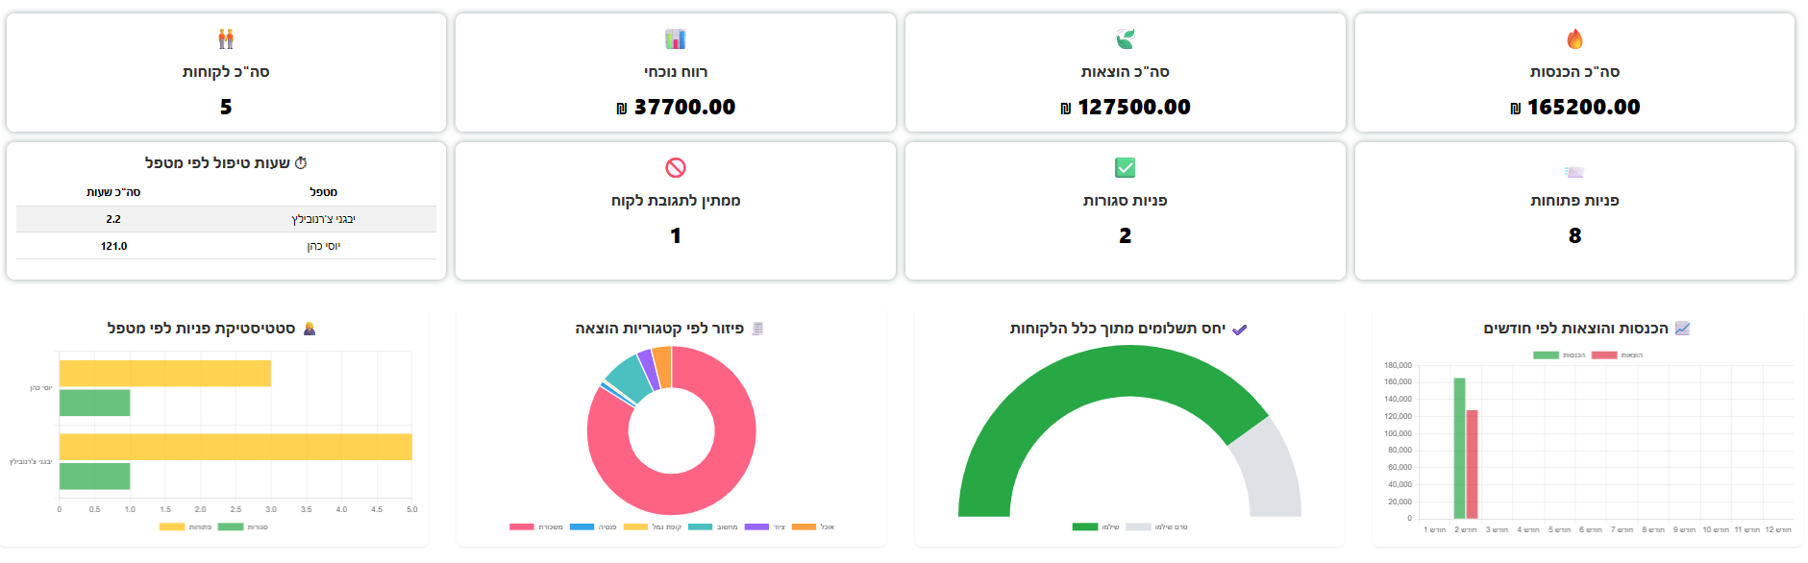Viewport: 1808px width, 563px height.
Task: Click the longest yellow bar in tickets chart
Action: coord(235,447)
